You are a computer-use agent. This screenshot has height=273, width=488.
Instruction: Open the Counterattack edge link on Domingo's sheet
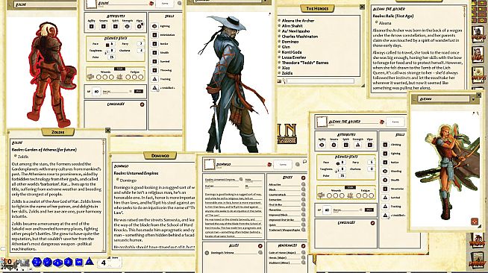pyautogui.click(x=303, y=195)
